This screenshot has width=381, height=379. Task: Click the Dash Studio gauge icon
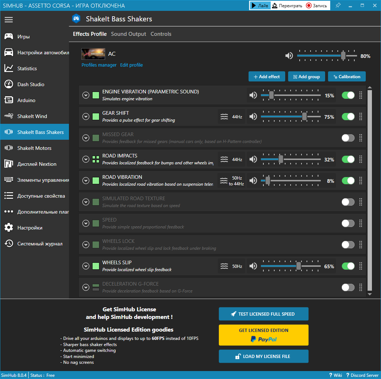[9, 84]
